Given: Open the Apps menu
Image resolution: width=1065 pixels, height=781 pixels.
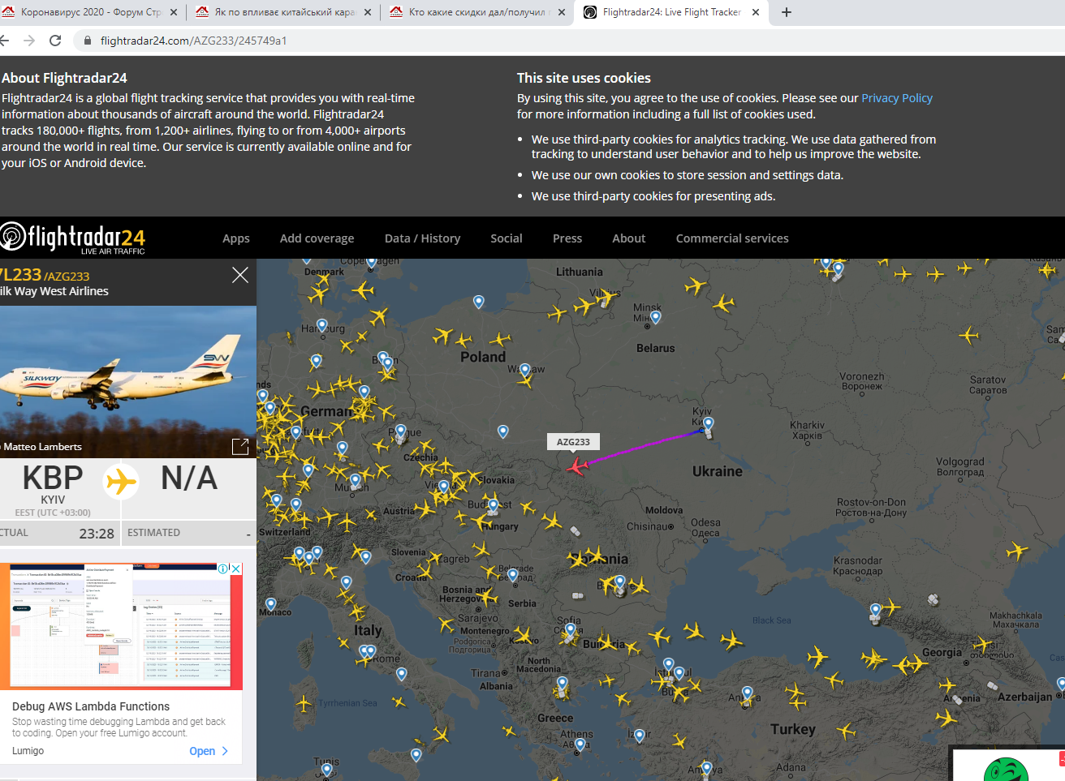Looking at the screenshot, I should (236, 238).
